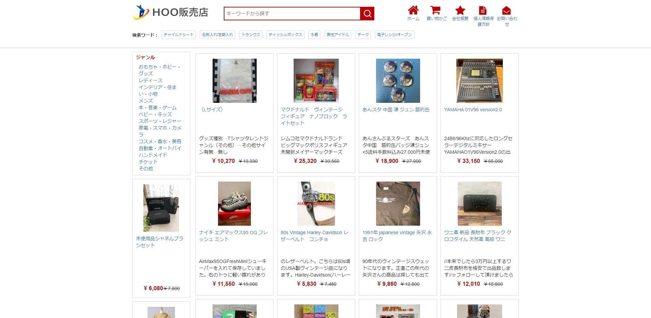651x318 pixels.
Task: View the Nike Air Max sneaker thumbnail
Action: point(234,204)
